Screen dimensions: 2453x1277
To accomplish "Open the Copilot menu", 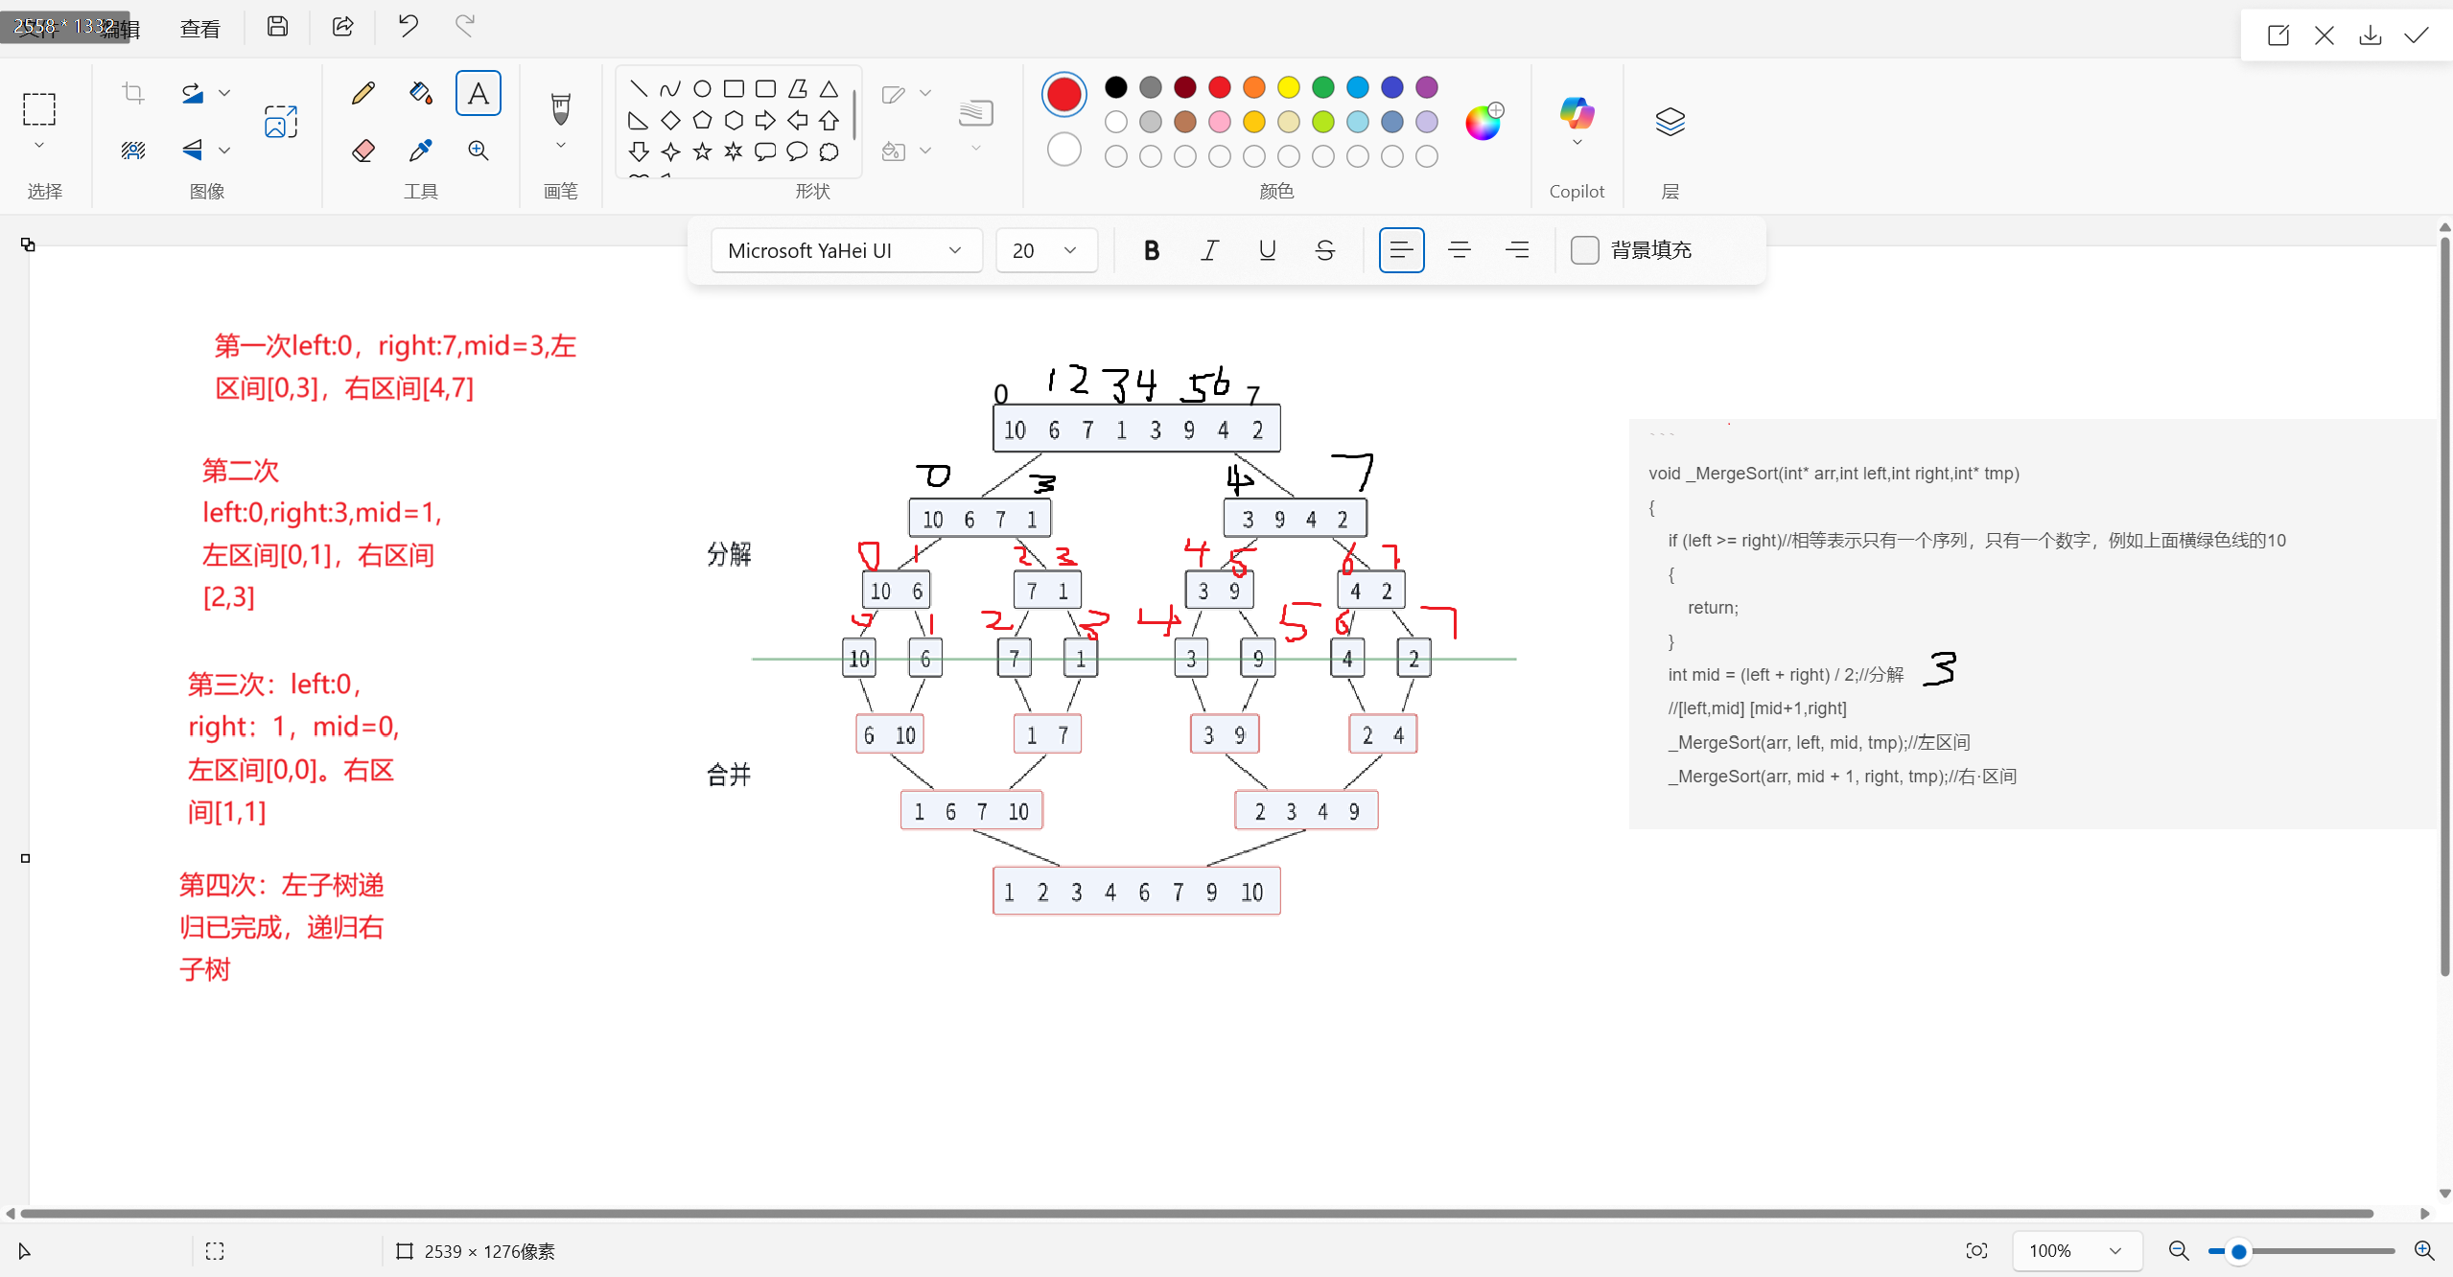I will [x=1577, y=122].
